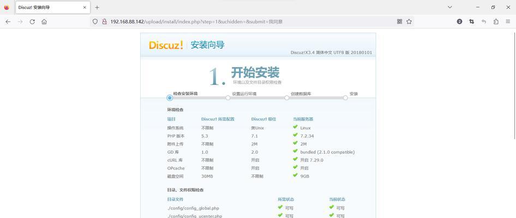This screenshot has height=218, width=516.
Task: Select the 创建数据库 step marker
Action: point(286,98)
